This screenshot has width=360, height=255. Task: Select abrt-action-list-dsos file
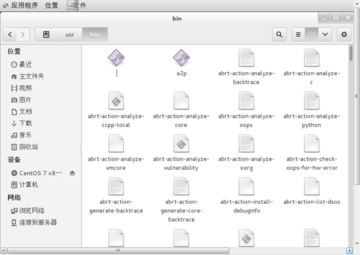coord(311,191)
